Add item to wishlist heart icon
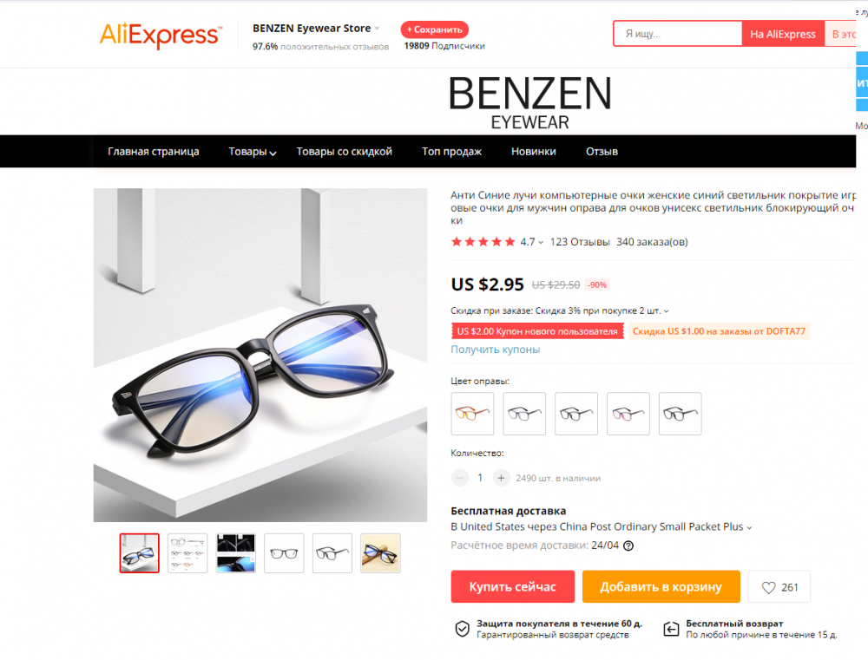 768,587
